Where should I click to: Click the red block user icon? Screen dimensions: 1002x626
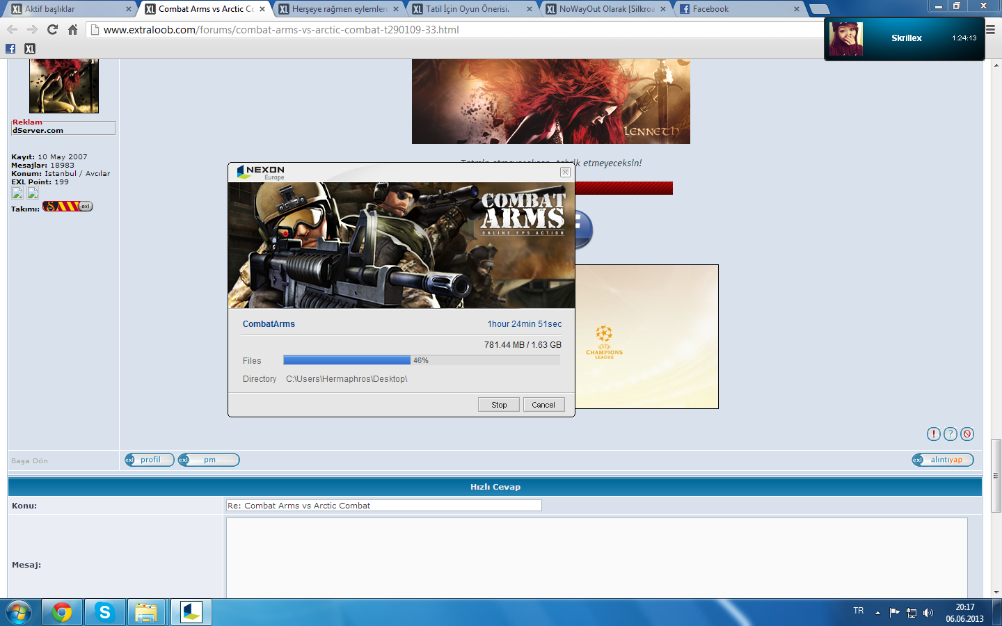[967, 434]
